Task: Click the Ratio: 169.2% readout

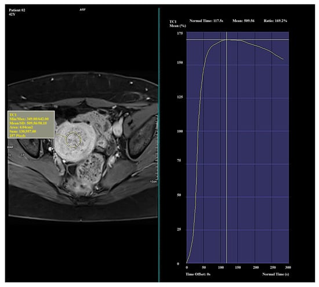Action: [x=275, y=21]
